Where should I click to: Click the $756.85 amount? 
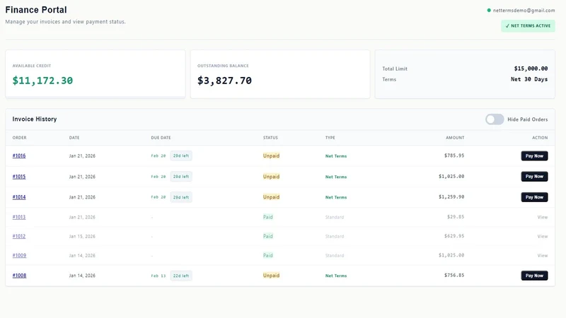pyautogui.click(x=454, y=275)
